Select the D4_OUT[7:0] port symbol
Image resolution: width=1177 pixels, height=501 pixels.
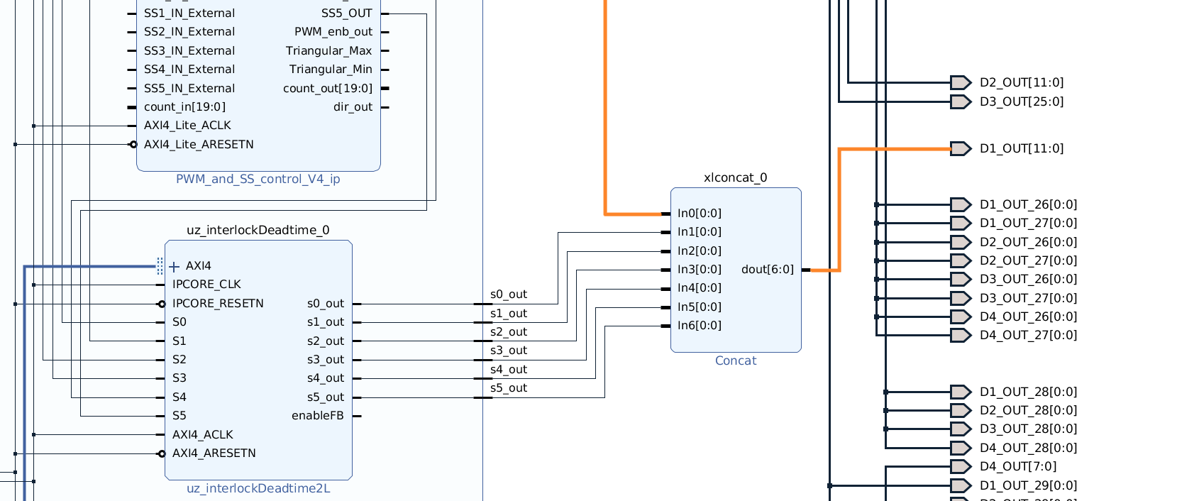point(960,467)
